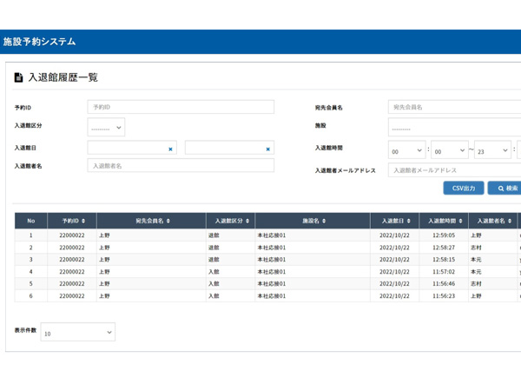The height and width of the screenshot is (391, 521).
Task: Clear the second 入退館日 date field
Action: [267, 149]
